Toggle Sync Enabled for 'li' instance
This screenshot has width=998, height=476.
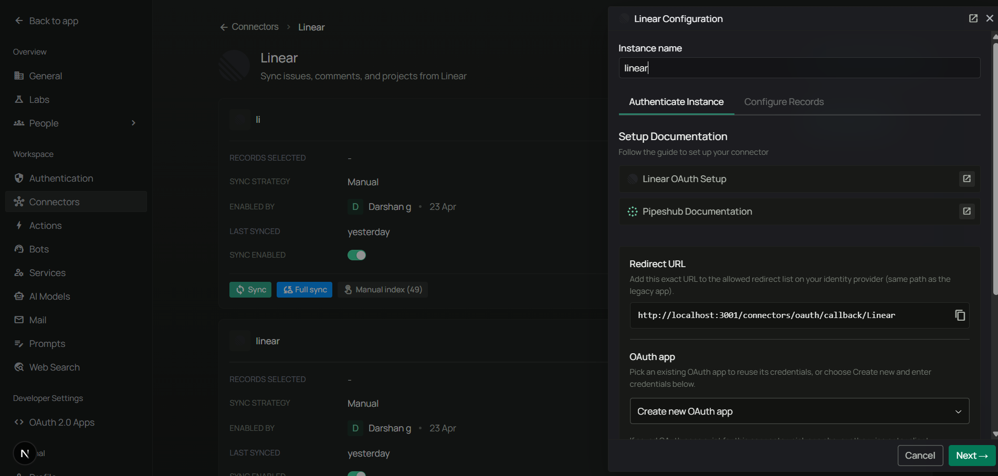pyautogui.click(x=357, y=255)
